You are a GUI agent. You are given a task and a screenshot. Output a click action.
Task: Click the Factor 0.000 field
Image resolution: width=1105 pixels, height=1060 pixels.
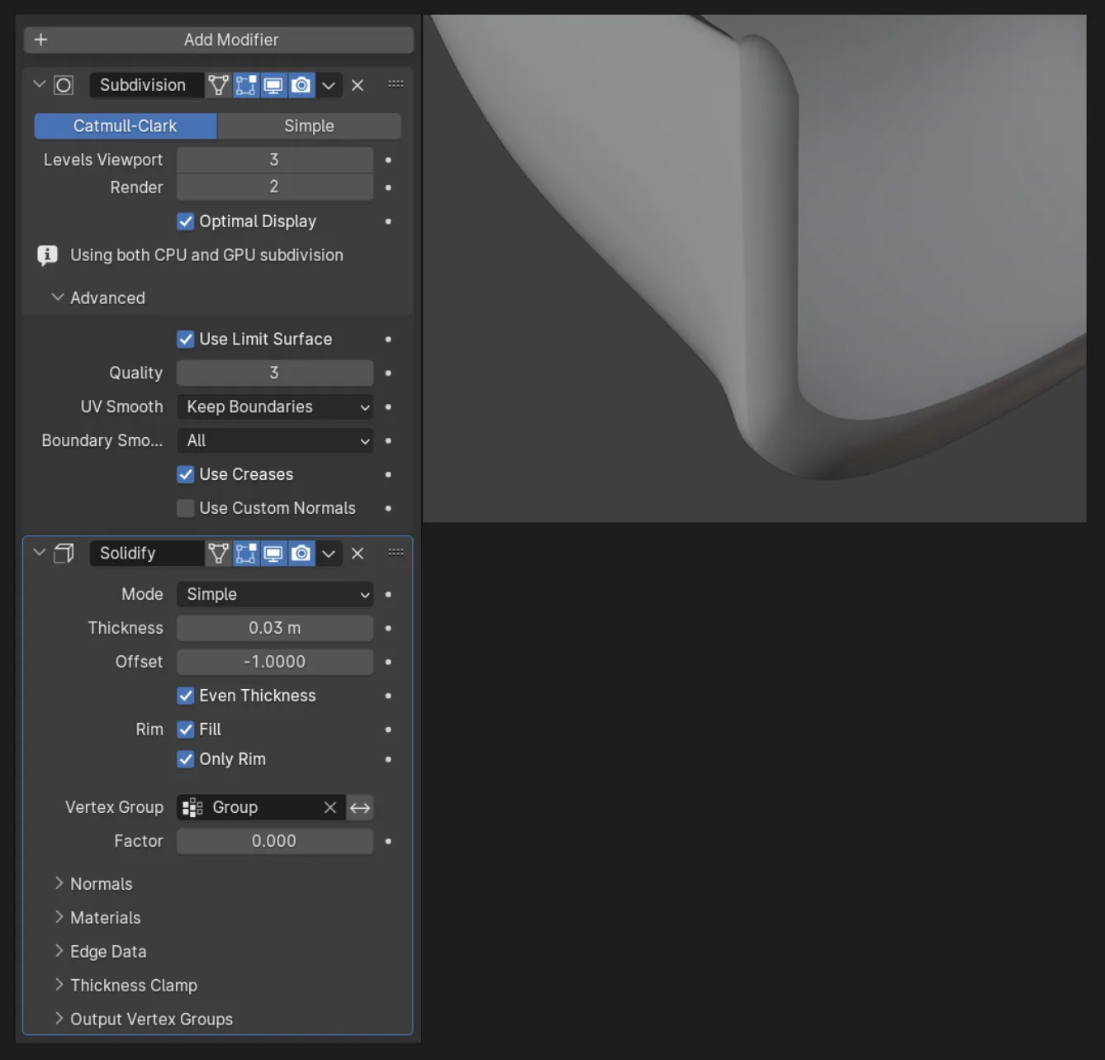(x=275, y=841)
